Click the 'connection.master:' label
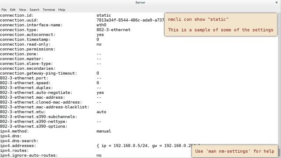The height and width of the screenshot is (158, 281). [22, 59]
